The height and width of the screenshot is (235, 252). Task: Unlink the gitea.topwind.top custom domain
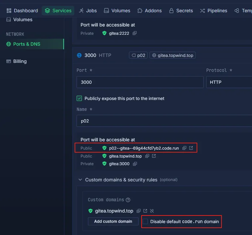[x=152, y=211]
